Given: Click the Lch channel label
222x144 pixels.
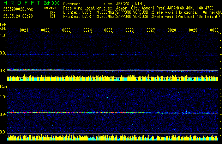Looking at the screenshot, I should point(3,25).
